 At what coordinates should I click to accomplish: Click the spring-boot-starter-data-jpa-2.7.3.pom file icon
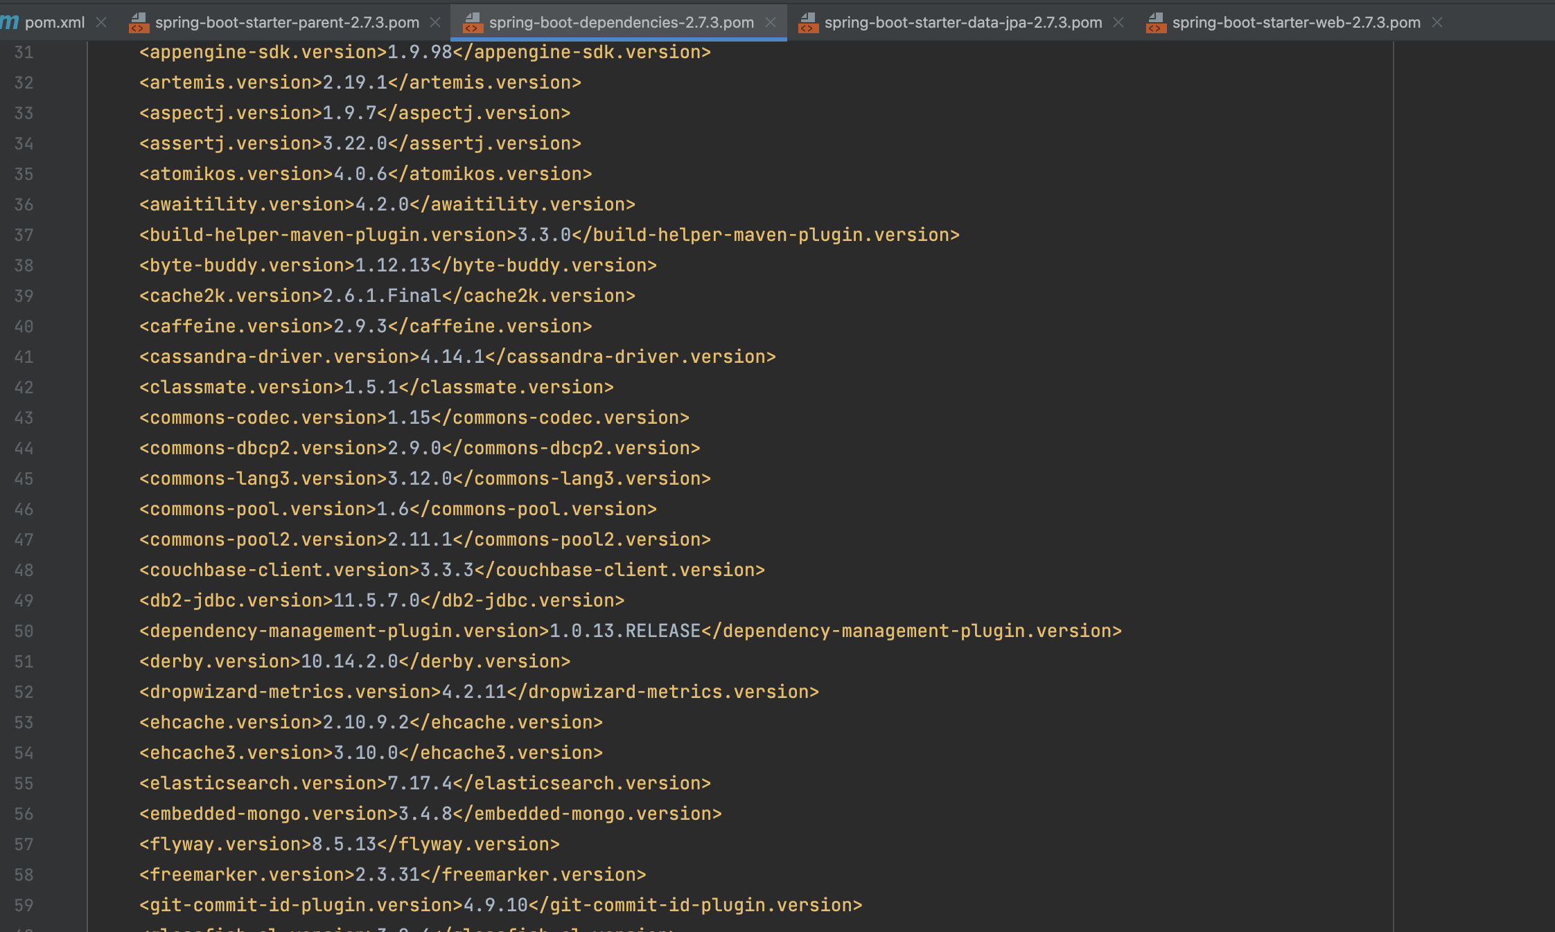point(808,23)
